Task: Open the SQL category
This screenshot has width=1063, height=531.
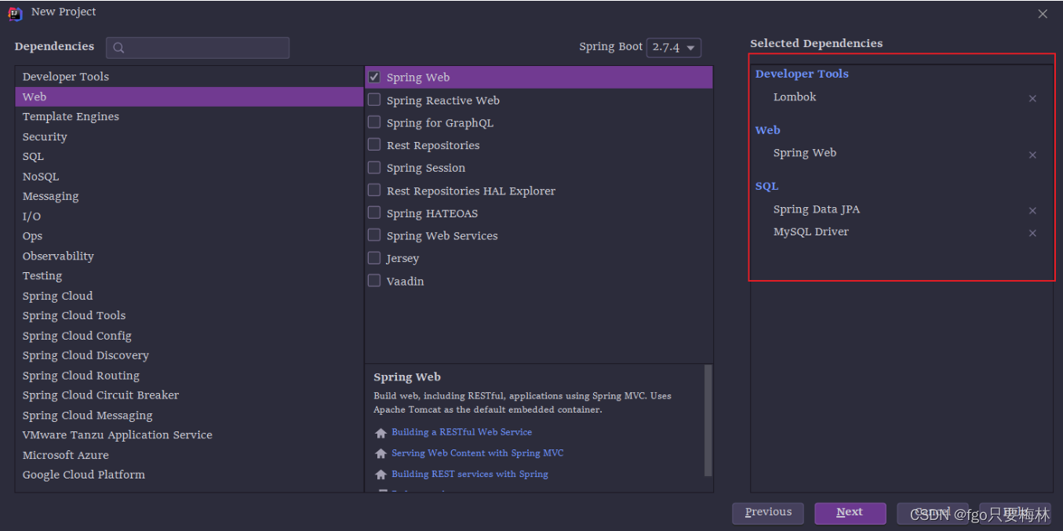Action: [x=189, y=157]
